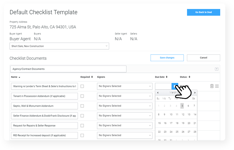Pick March 19 in the date picker
This screenshot has width=234, height=150.
[183, 123]
